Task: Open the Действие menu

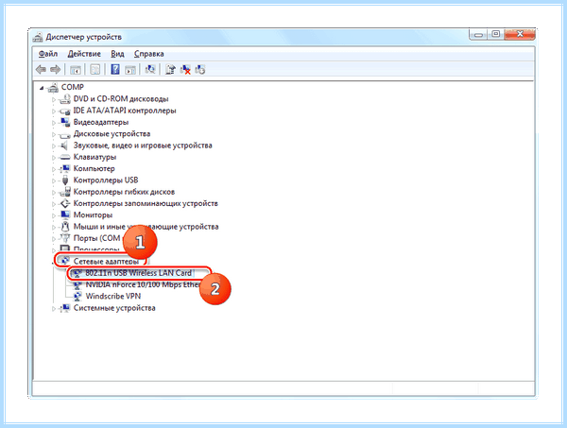Action: coord(84,54)
